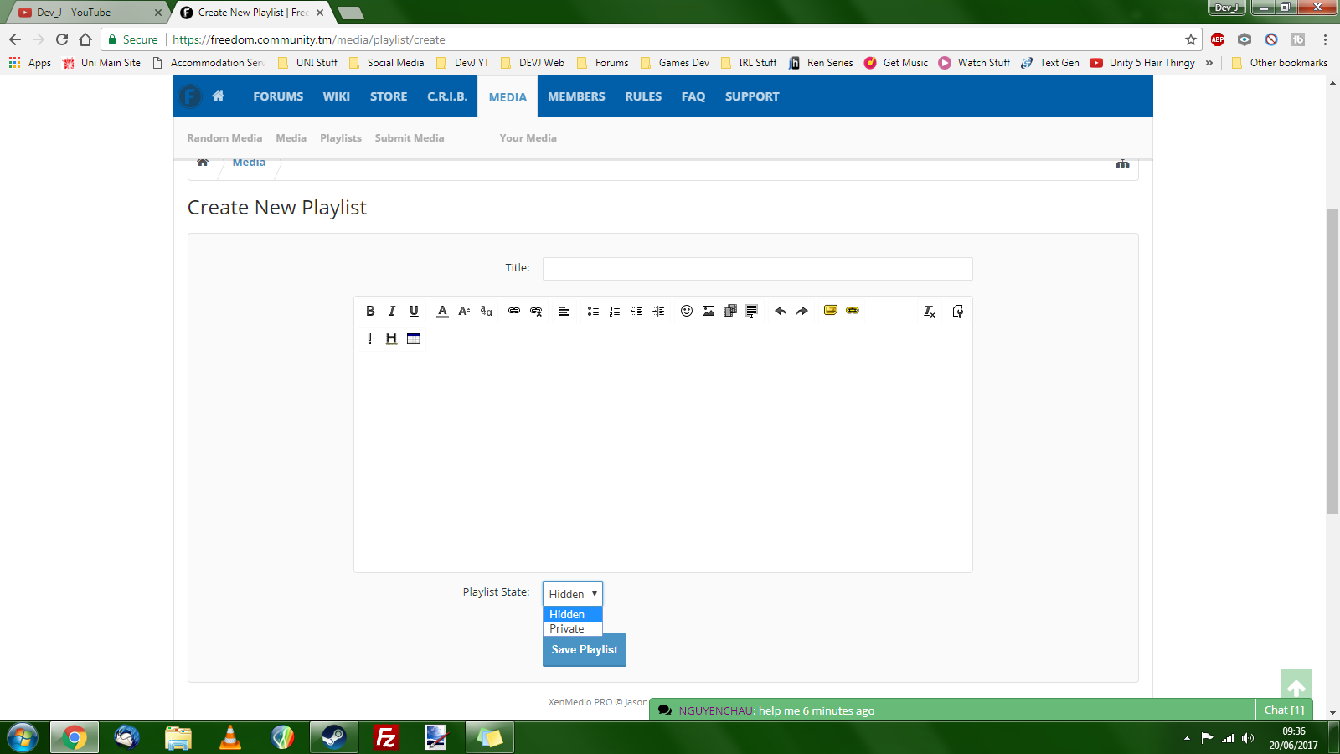Click into the Title input field
The height and width of the screenshot is (754, 1340).
pos(757,268)
